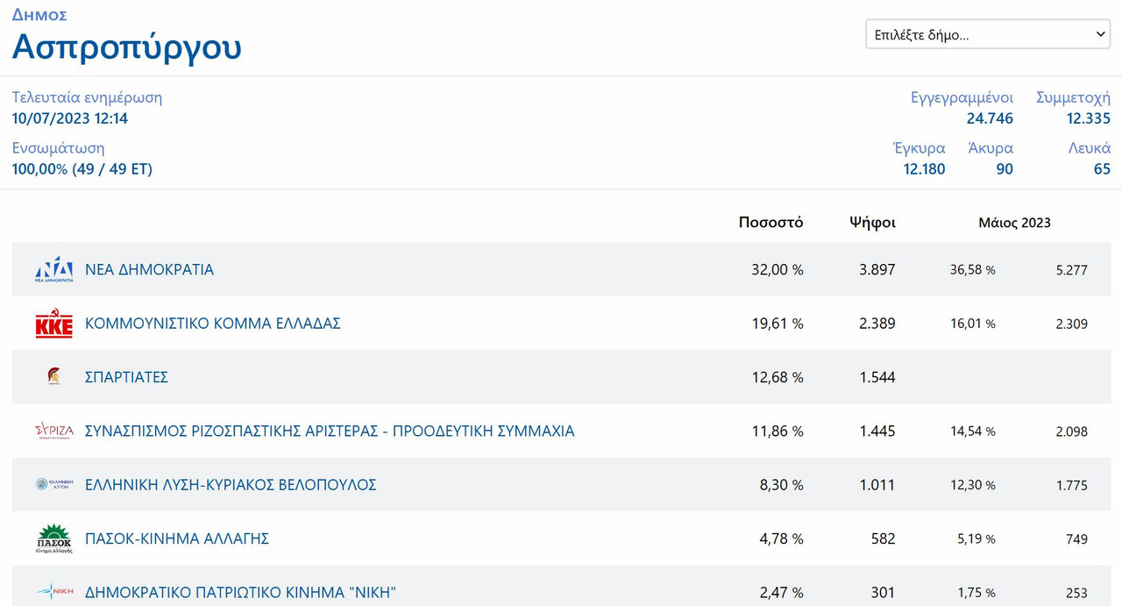The width and height of the screenshot is (1122, 606).
Task: Open ΚΟΜΜΟΥΝΙΣΤΙΚΟ ΚΟΜΜΑ ΕΛΛΑΔΑΣ link
Action: click(212, 324)
